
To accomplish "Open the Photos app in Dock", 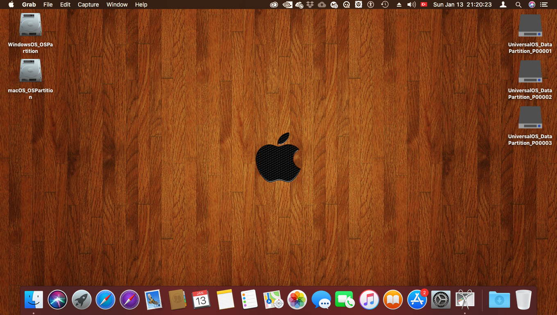I will 297,300.
